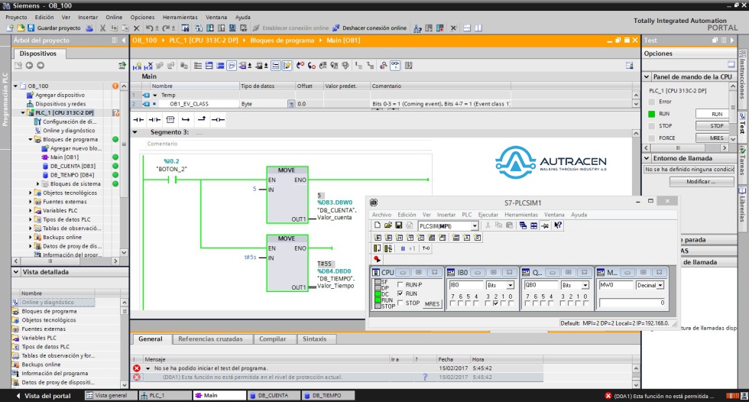Click open file icon in PLCSIM
The image size is (749, 402).
[x=388, y=225]
